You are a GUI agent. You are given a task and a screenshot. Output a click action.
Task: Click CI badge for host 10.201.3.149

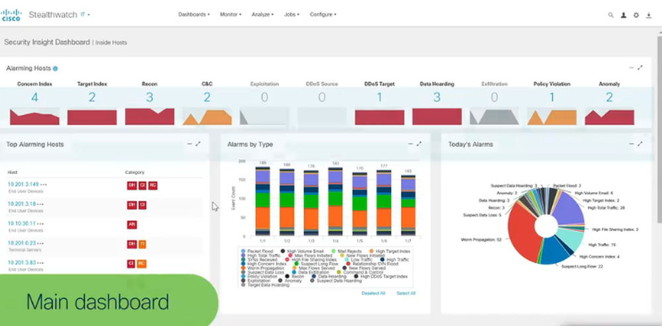click(142, 186)
